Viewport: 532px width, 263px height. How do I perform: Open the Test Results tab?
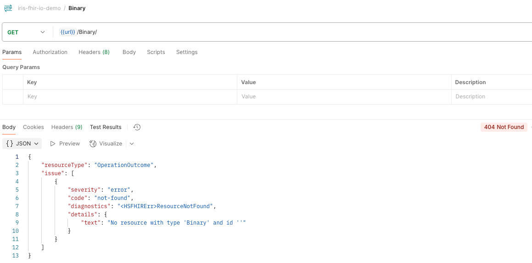point(106,127)
